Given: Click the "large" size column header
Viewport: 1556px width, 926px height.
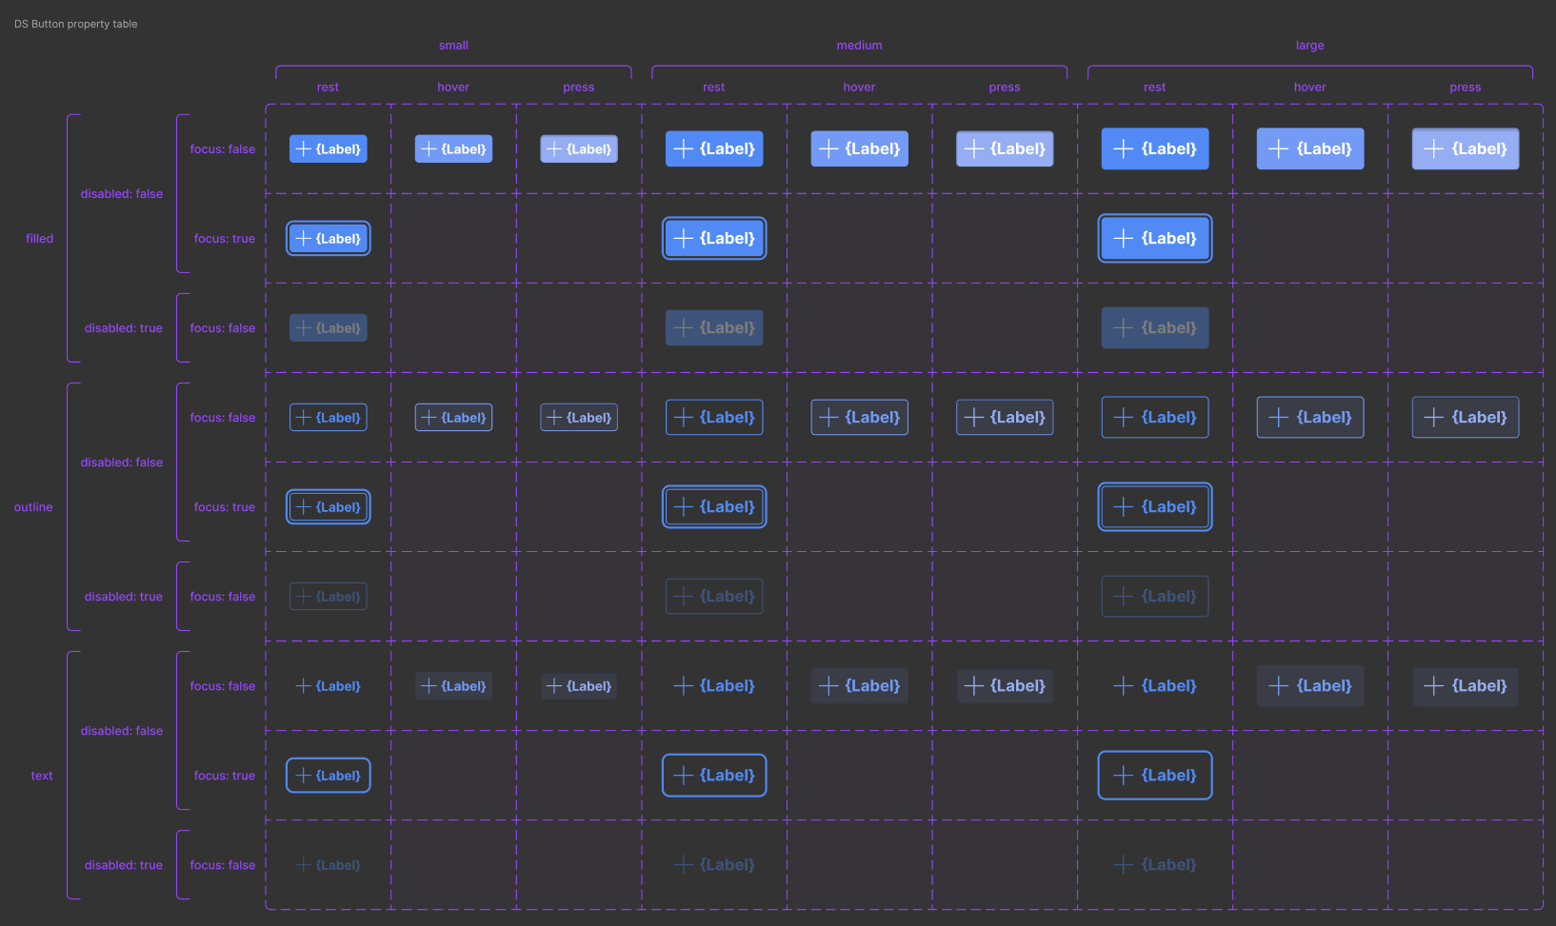Looking at the screenshot, I should [1310, 46].
